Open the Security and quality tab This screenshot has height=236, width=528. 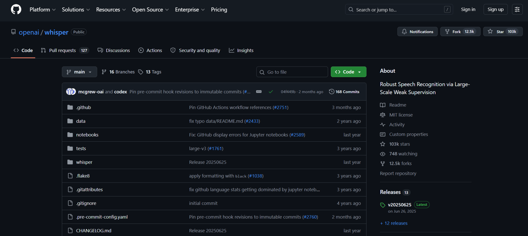tap(195, 50)
